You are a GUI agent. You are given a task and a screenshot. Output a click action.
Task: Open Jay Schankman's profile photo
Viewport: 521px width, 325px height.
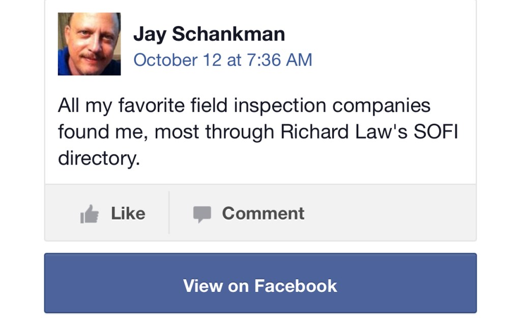(89, 44)
